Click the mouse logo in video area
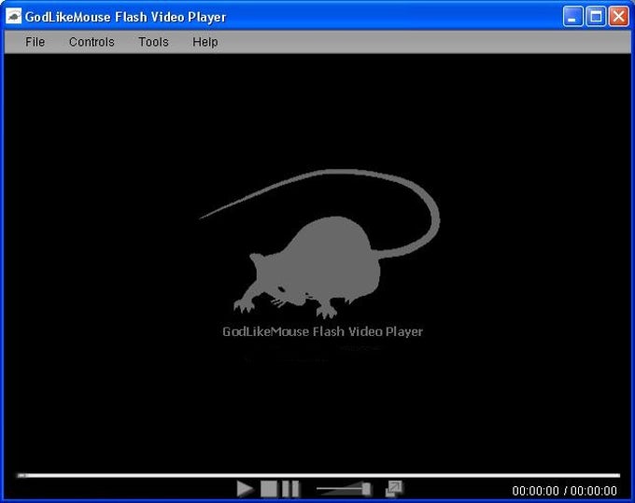This screenshot has width=635, height=503. [x=320, y=244]
